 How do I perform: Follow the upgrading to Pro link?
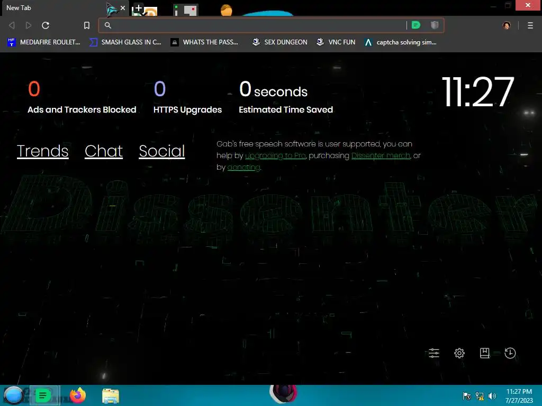[x=275, y=156]
